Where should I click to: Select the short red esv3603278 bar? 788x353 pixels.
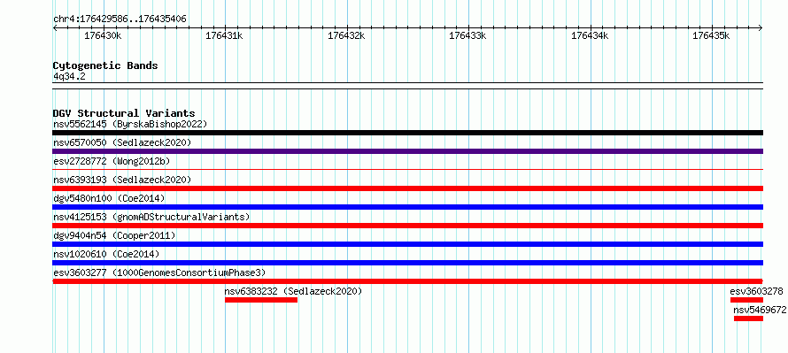tap(746, 300)
